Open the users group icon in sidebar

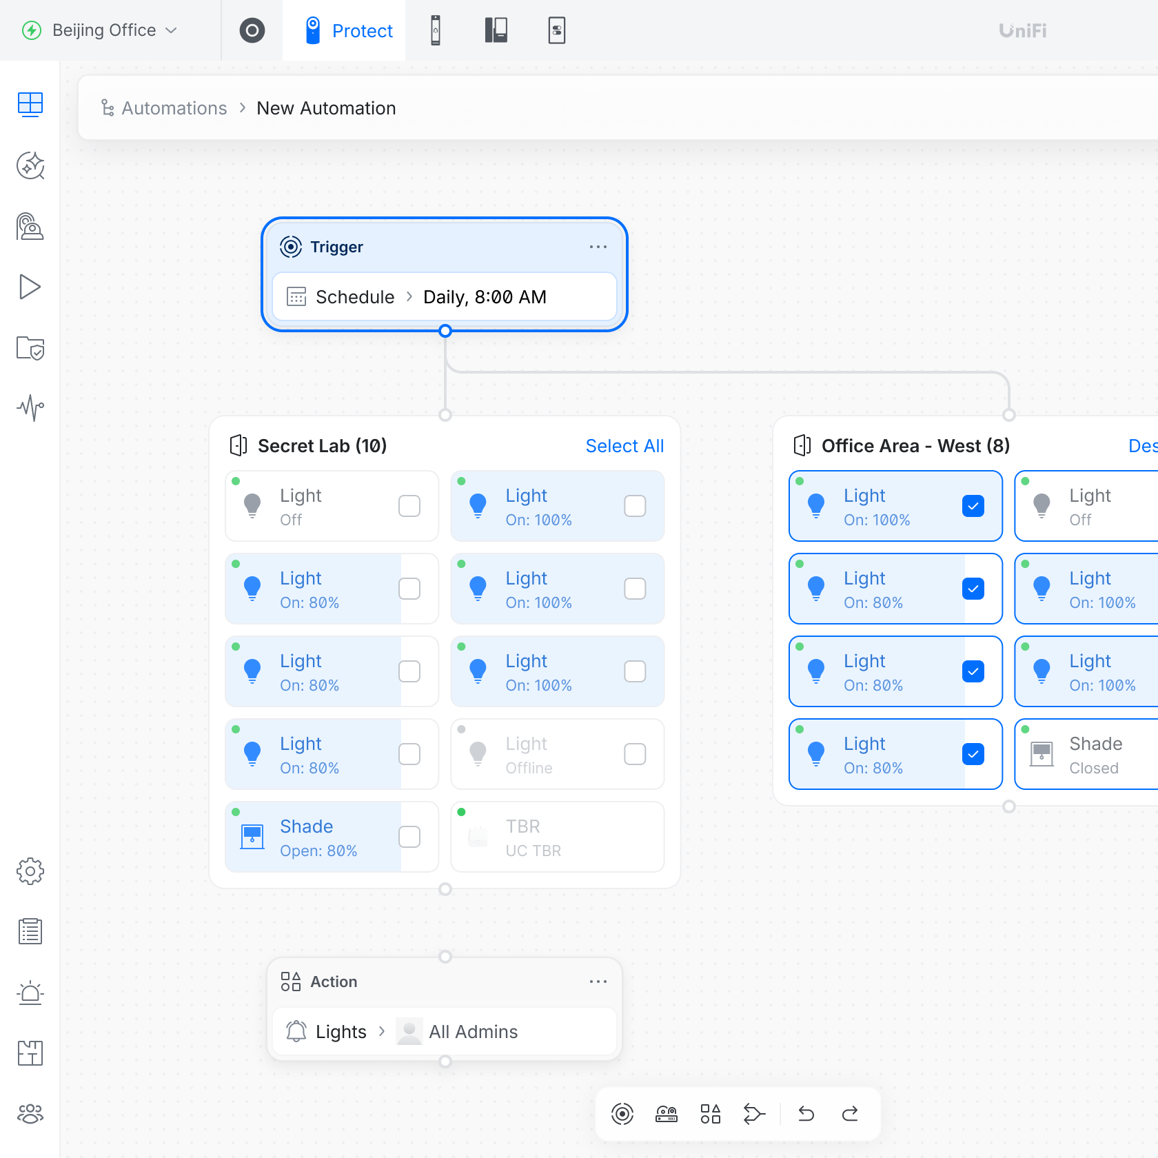click(30, 1114)
